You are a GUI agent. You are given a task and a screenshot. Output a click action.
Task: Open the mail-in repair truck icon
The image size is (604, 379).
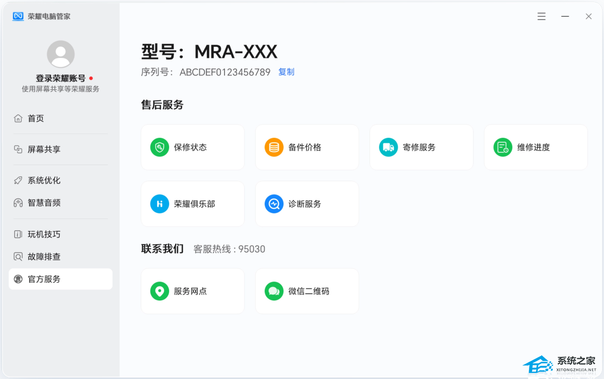389,147
